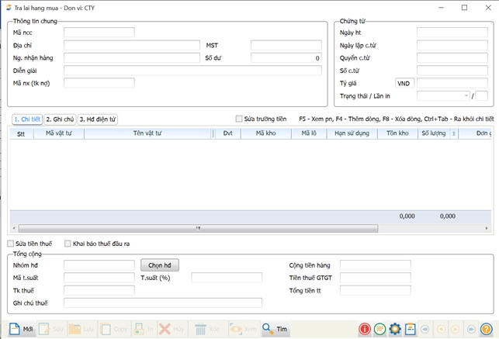Click the orange help question mark icon

click(487, 329)
